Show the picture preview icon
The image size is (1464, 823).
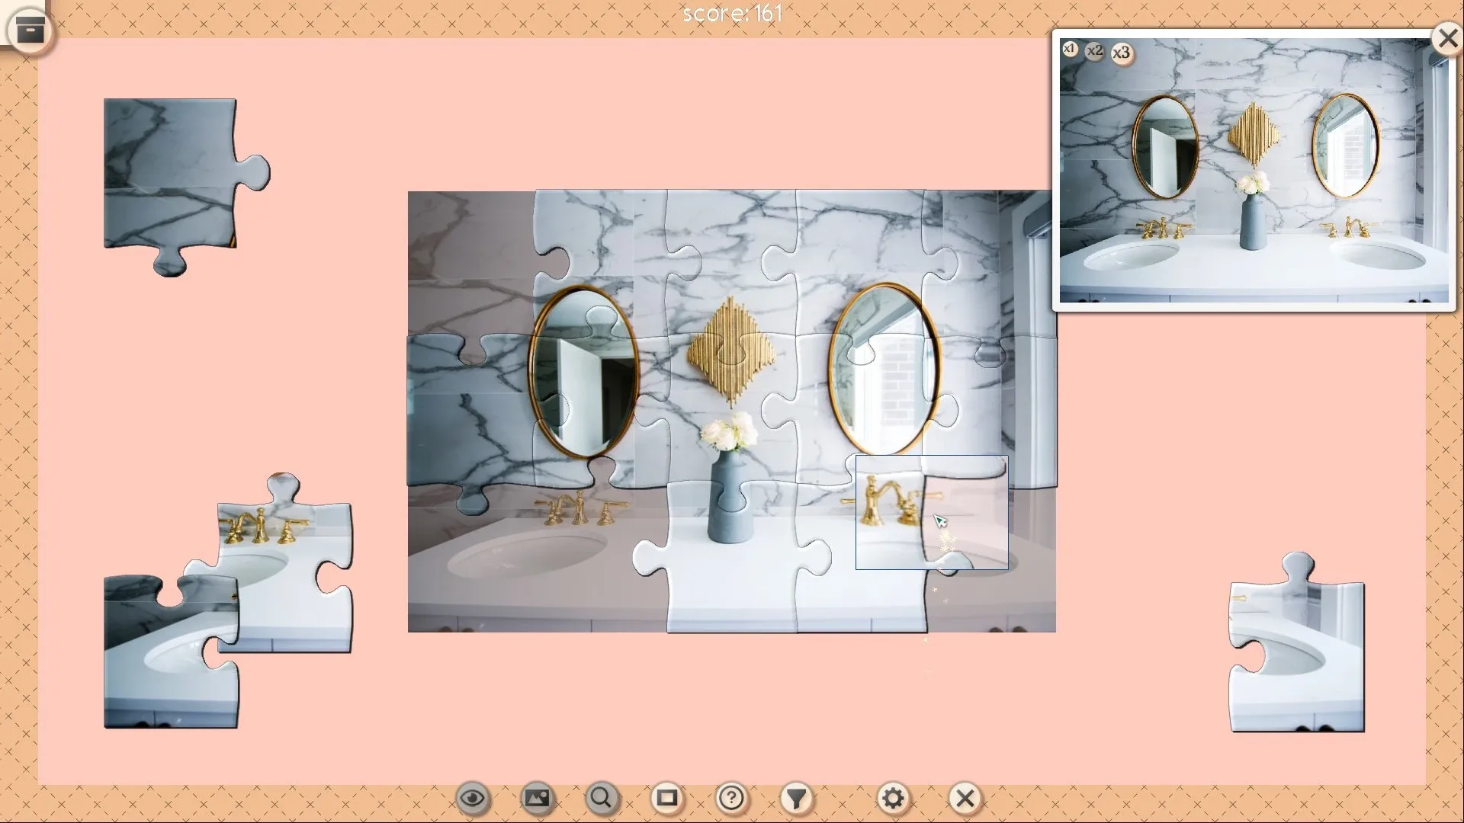click(538, 798)
